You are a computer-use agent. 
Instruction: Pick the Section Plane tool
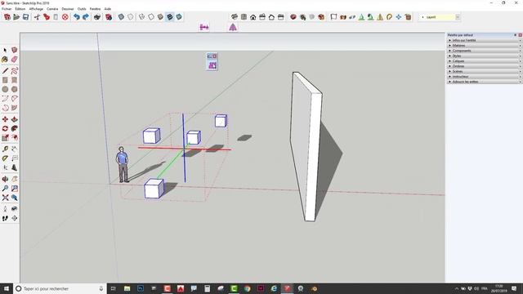pyautogui.click(x=15, y=218)
